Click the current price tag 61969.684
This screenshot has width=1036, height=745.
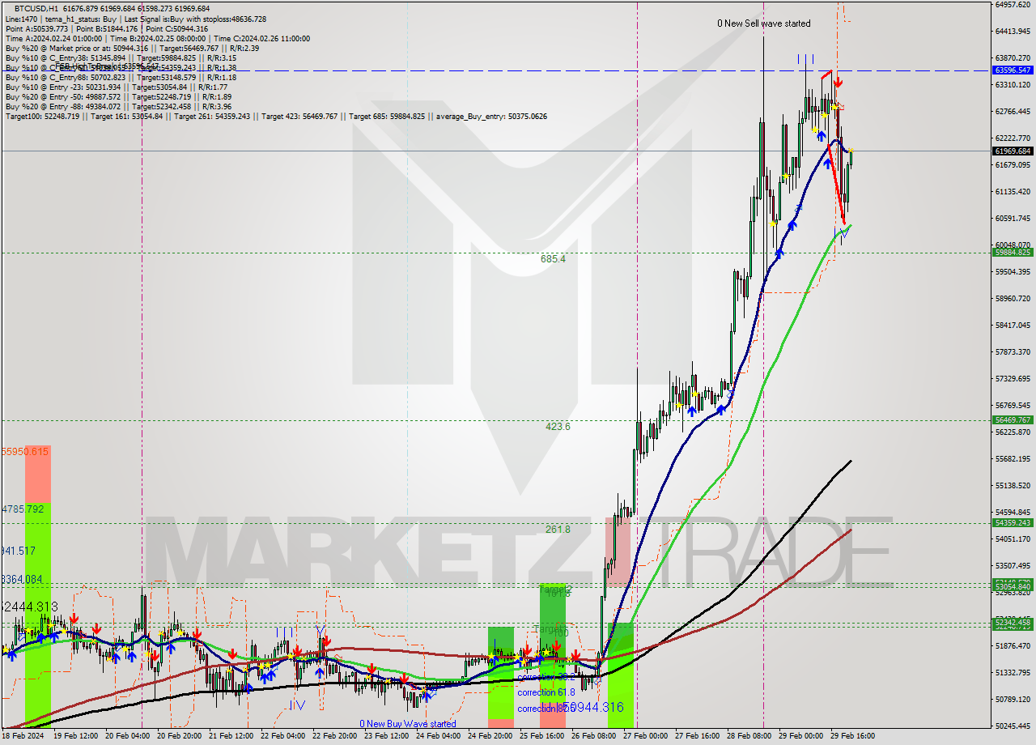point(1013,151)
